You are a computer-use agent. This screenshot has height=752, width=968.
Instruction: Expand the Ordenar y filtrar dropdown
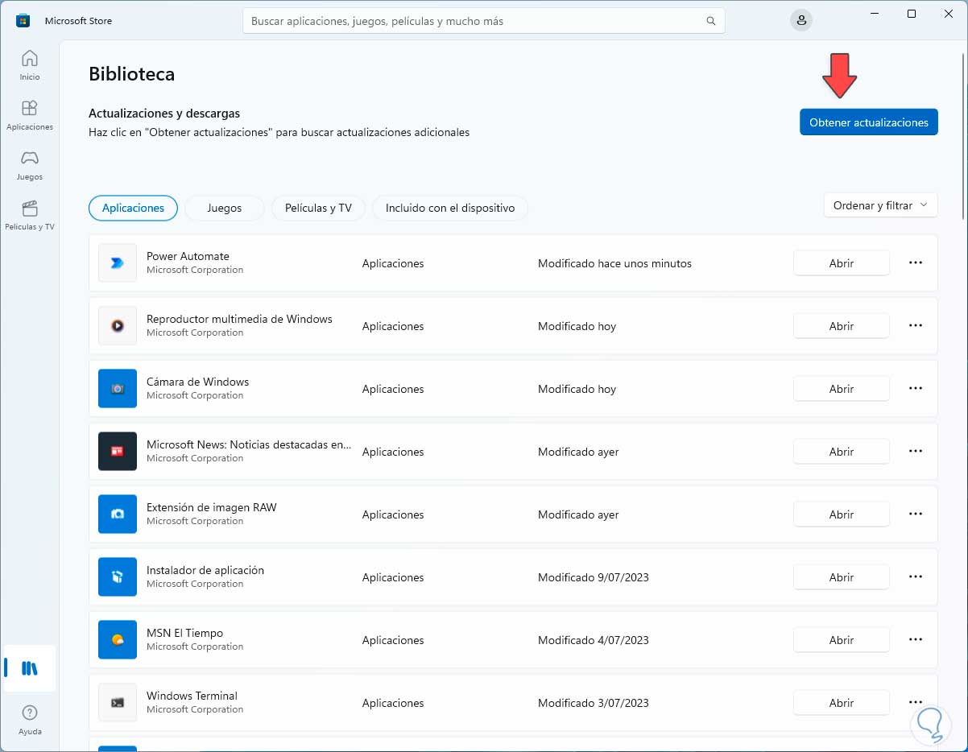(x=880, y=205)
